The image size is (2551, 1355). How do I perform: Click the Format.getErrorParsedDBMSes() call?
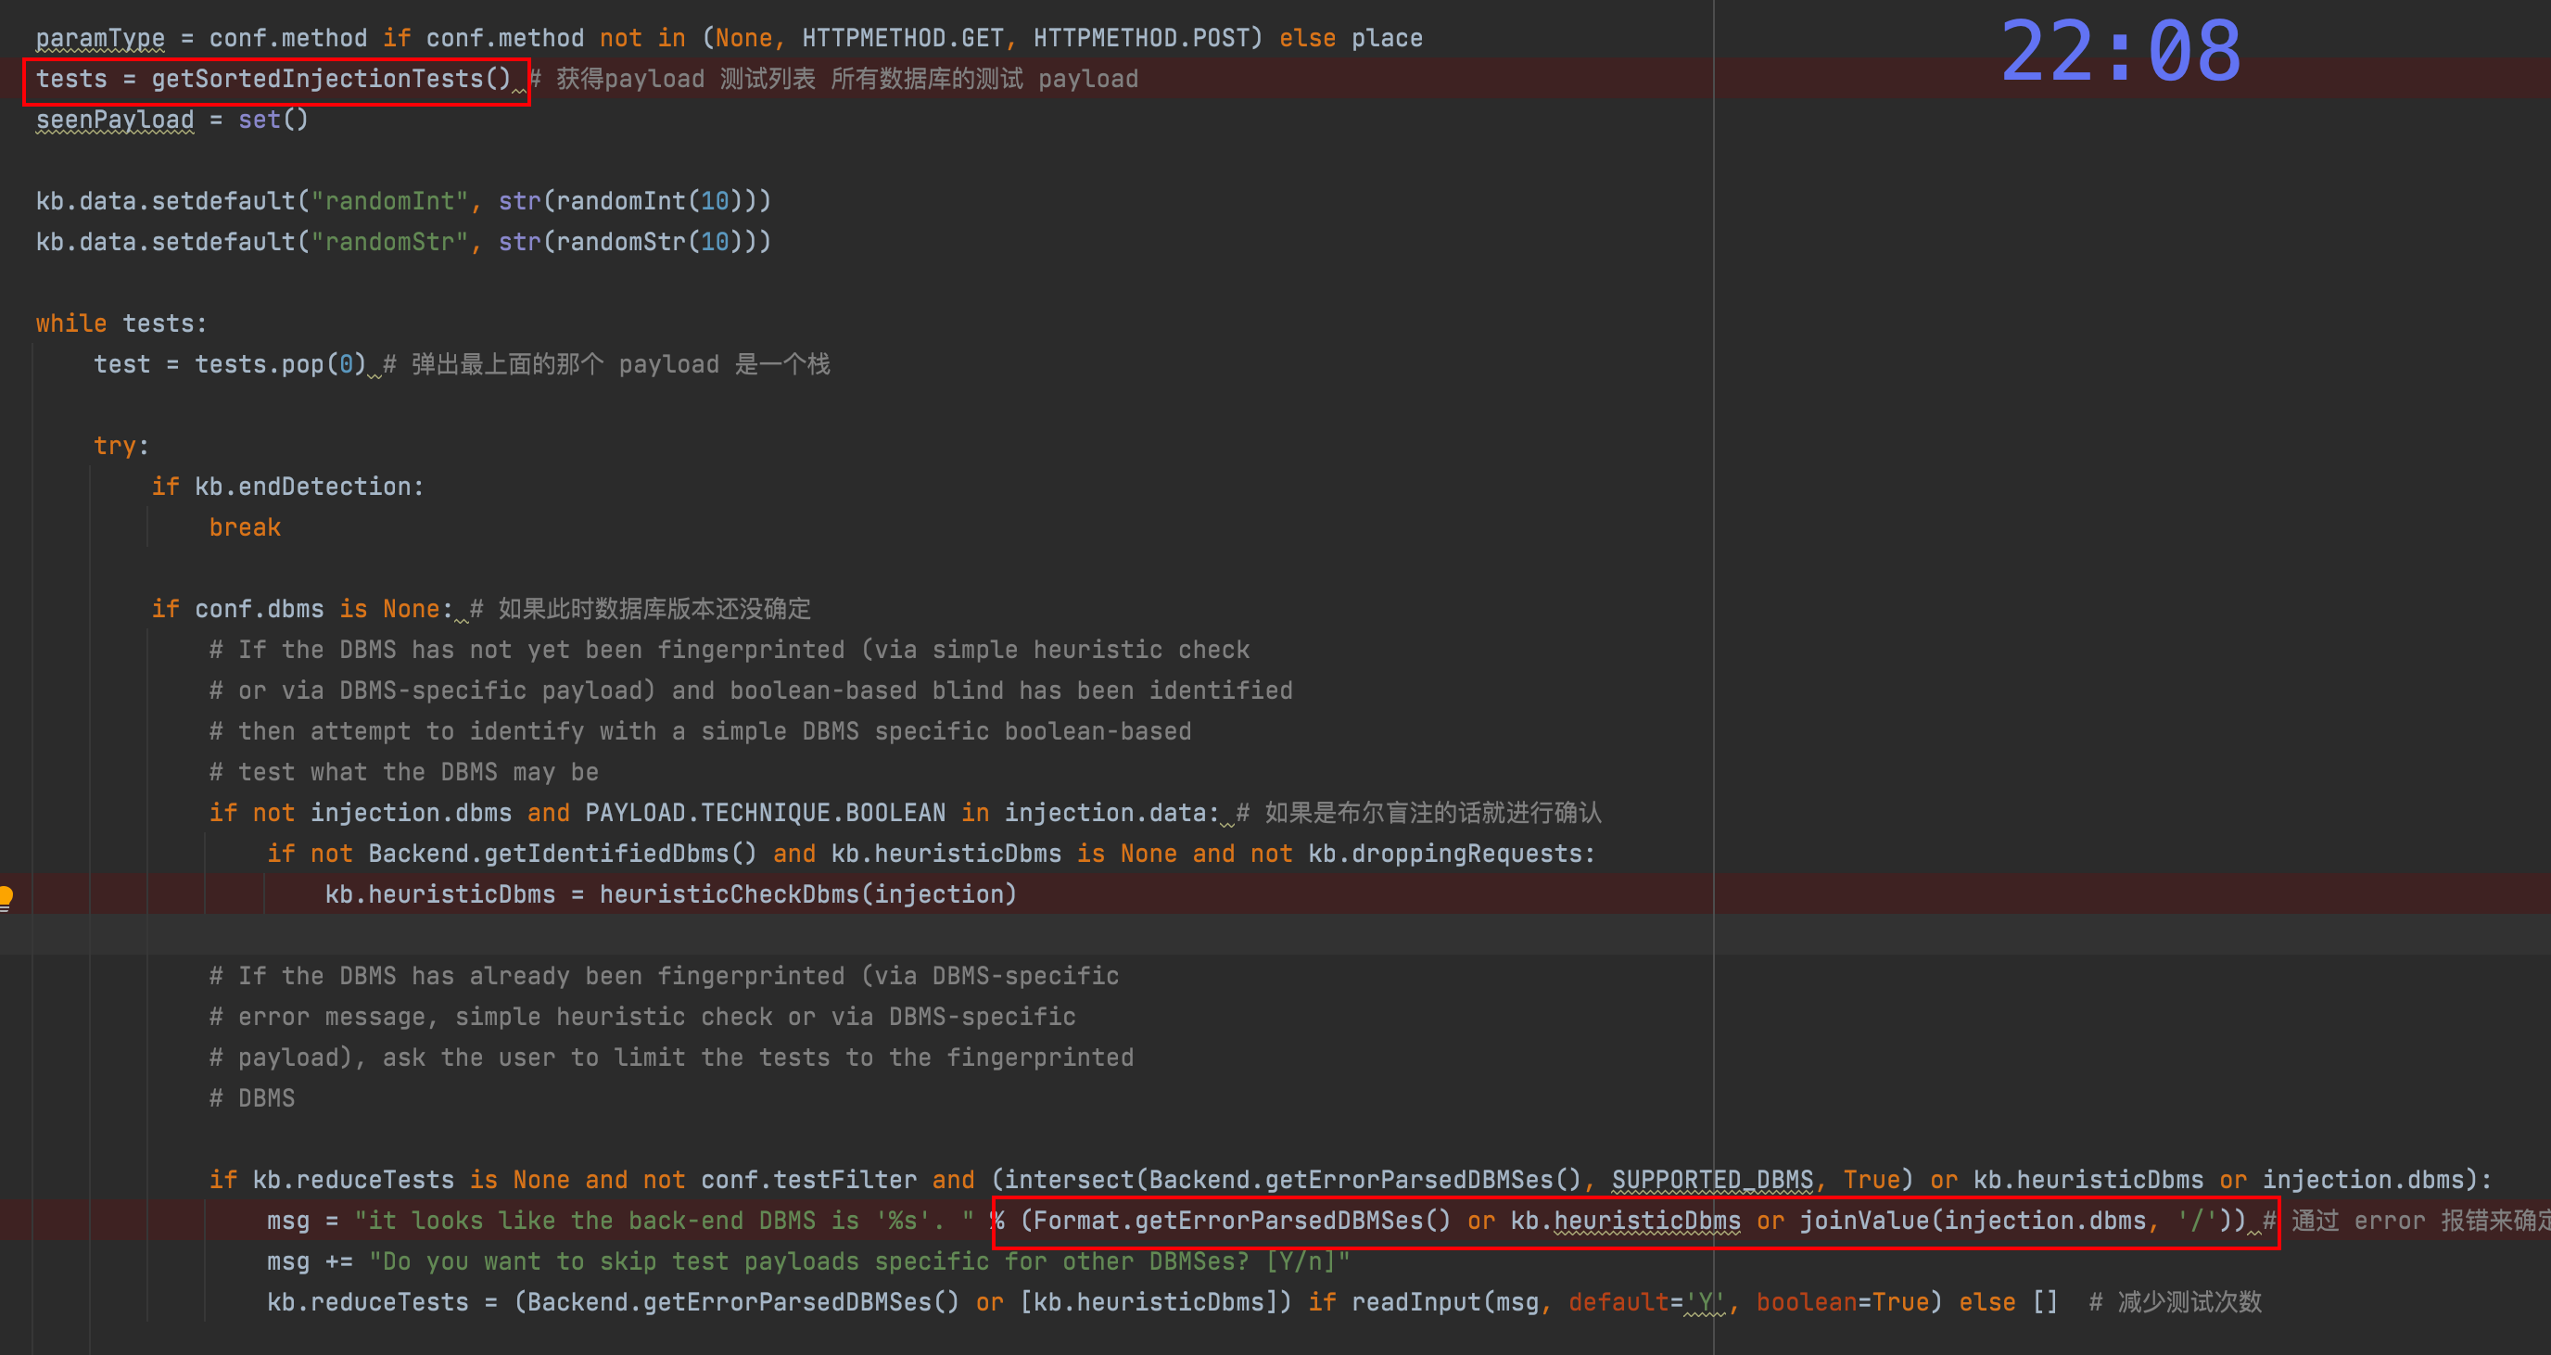click(1242, 1221)
